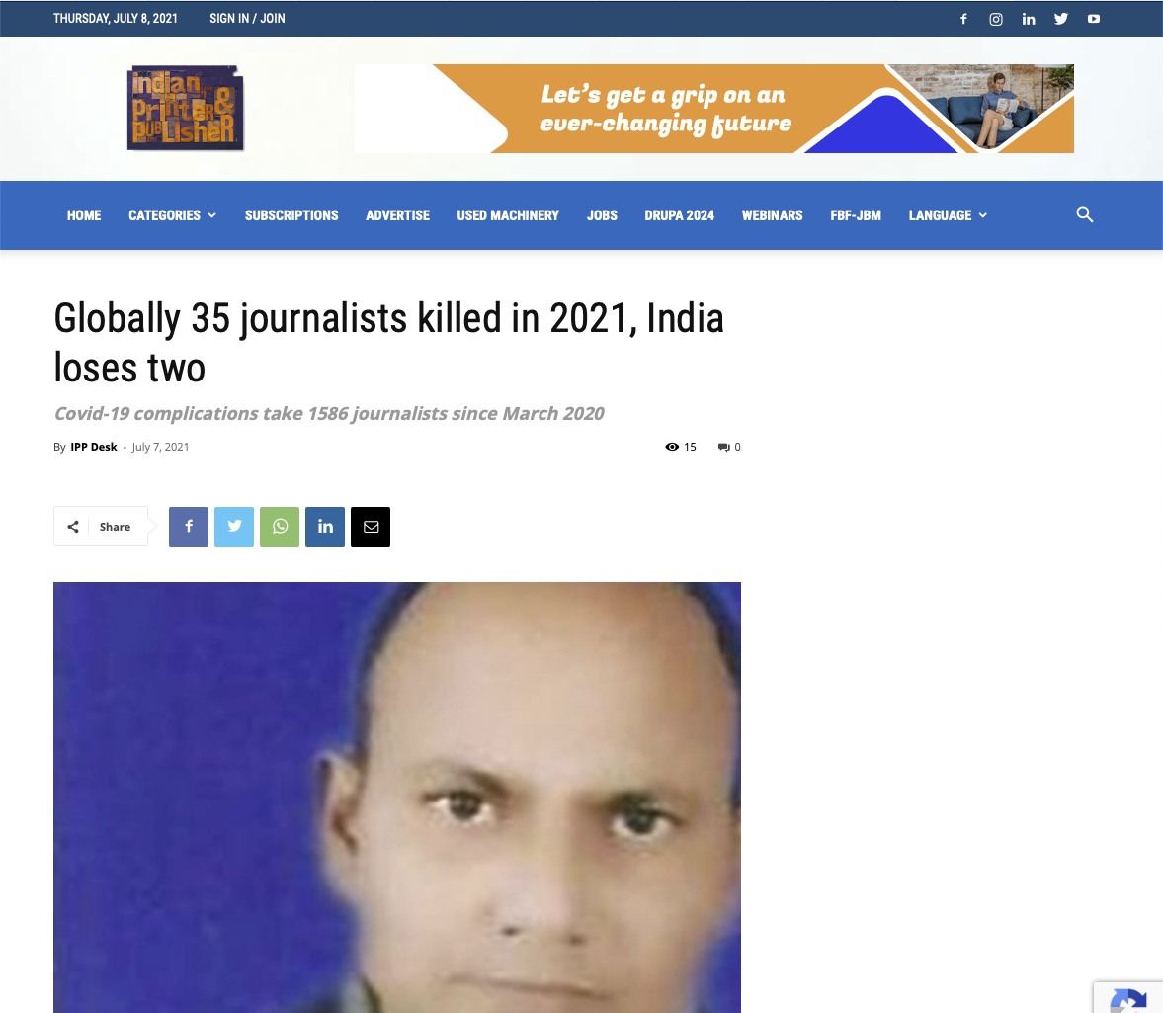1163x1013 pixels.
Task: Open Drupa 2024 menu item
Action: click(680, 215)
